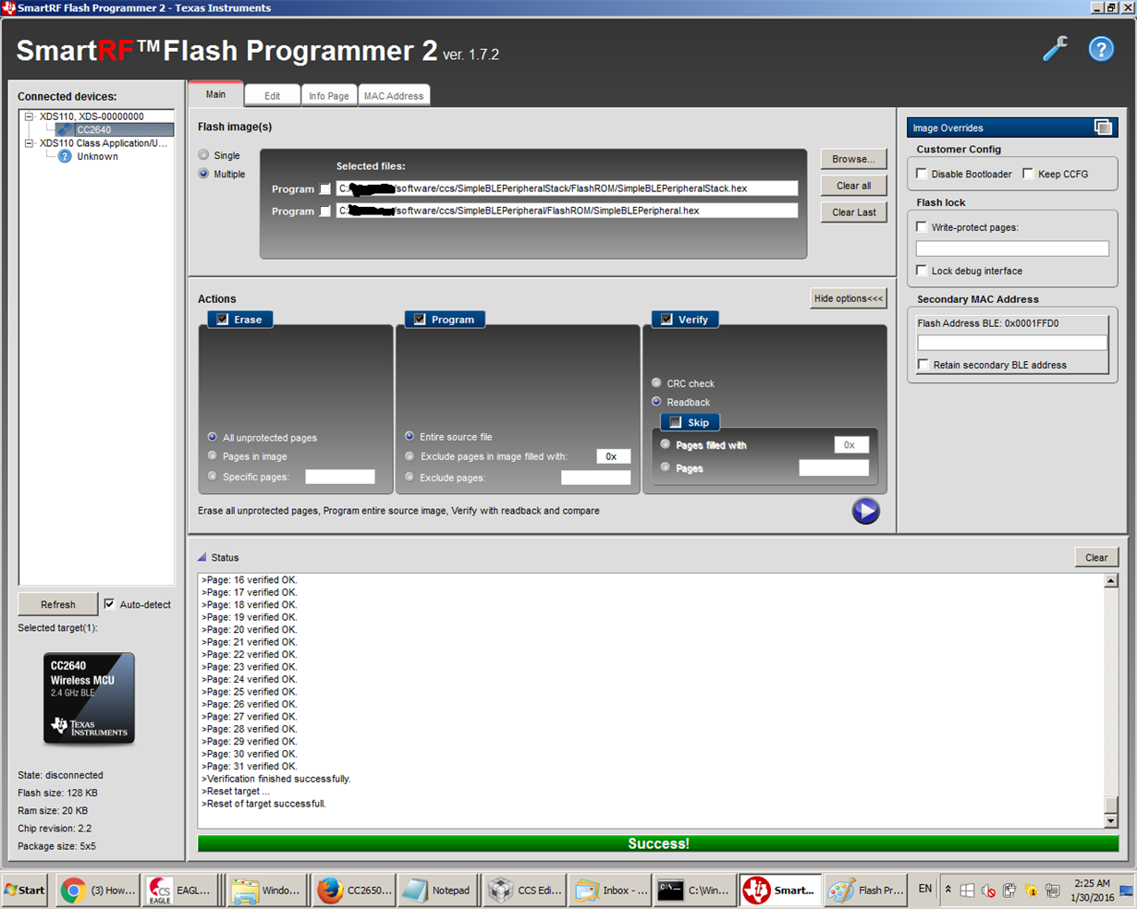Collapse the Status panel triangle

(x=202, y=557)
